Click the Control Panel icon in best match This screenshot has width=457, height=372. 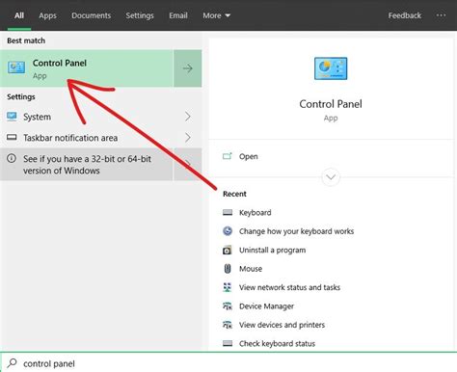coord(16,67)
